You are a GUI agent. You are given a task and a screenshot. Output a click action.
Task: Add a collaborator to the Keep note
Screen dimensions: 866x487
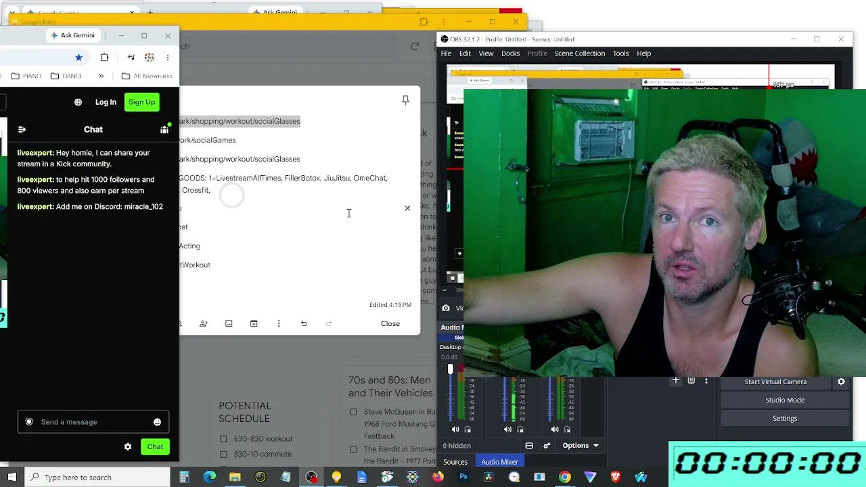tap(204, 323)
